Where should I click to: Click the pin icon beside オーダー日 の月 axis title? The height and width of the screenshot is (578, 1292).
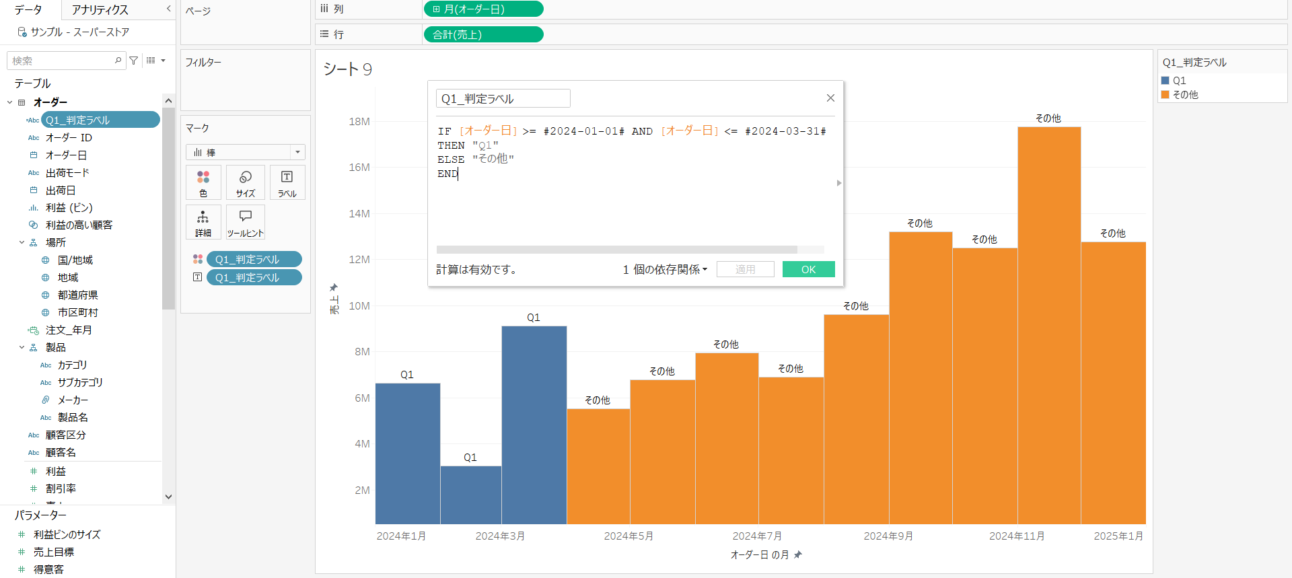pyautogui.click(x=798, y=555)
